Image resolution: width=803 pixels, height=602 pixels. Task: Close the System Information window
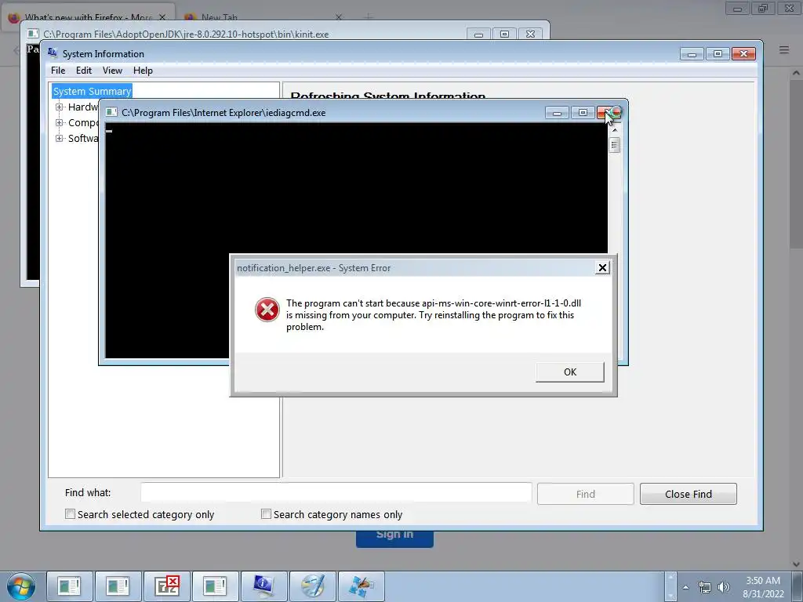tap(743, 54)
